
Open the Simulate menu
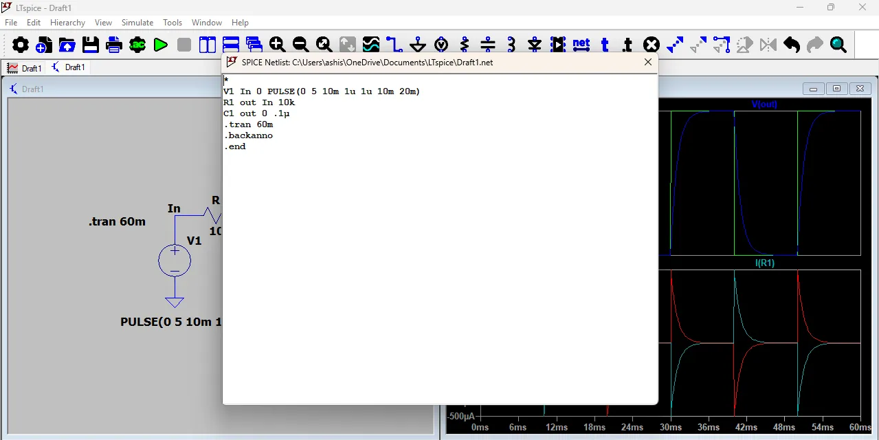[x=137, y=23]
